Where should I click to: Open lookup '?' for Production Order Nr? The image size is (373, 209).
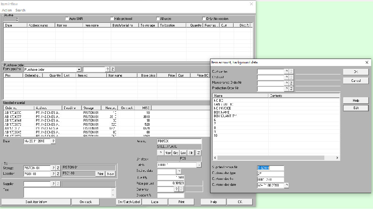286,89
